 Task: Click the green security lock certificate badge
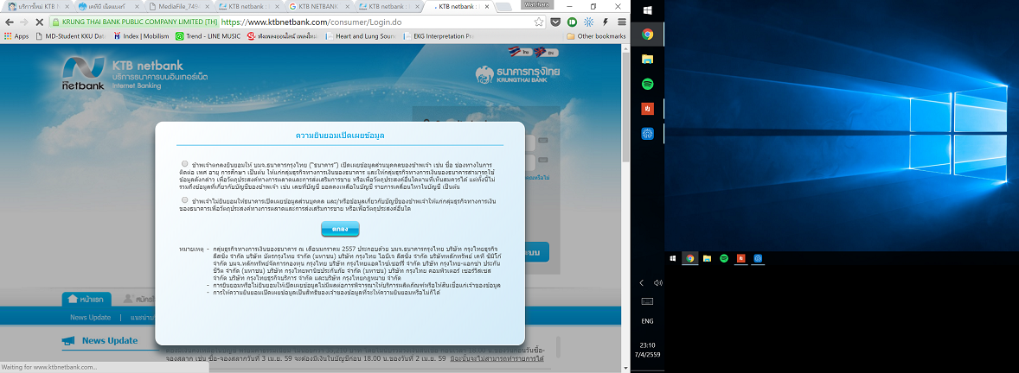(x=135, y=22)
